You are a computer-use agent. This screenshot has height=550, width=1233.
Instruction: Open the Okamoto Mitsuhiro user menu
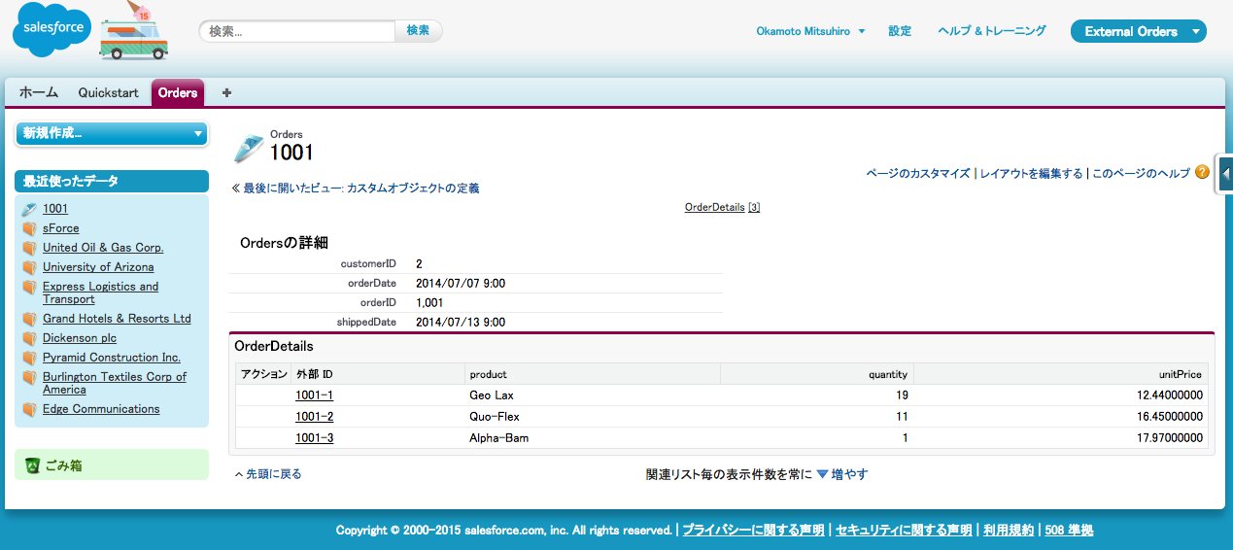[810, 31]
